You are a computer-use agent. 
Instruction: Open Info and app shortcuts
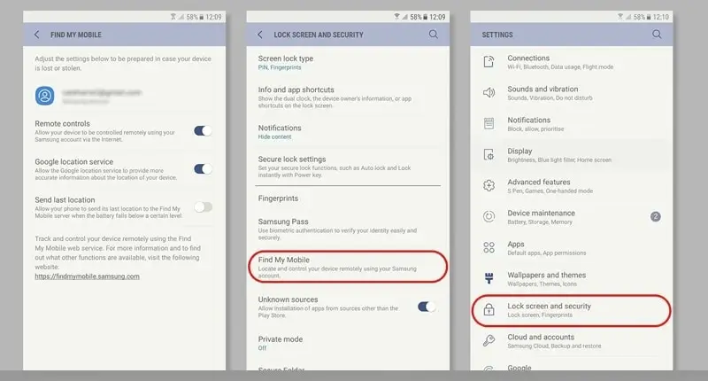point(348,97)
